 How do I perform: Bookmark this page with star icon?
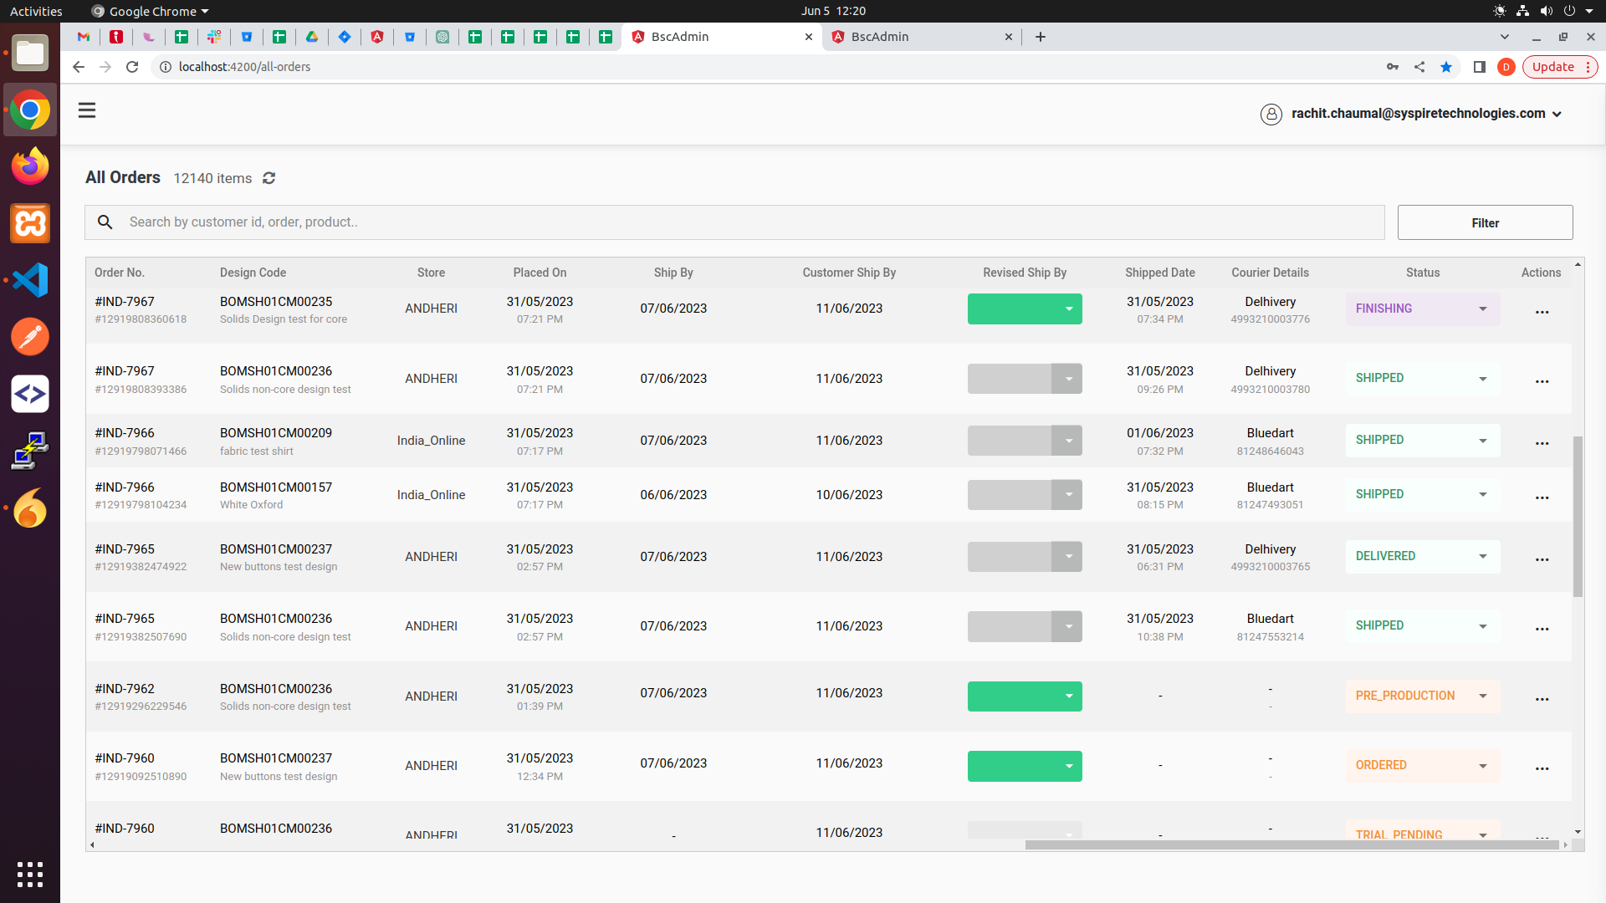pyautogui.click(x=1446, y=67)
